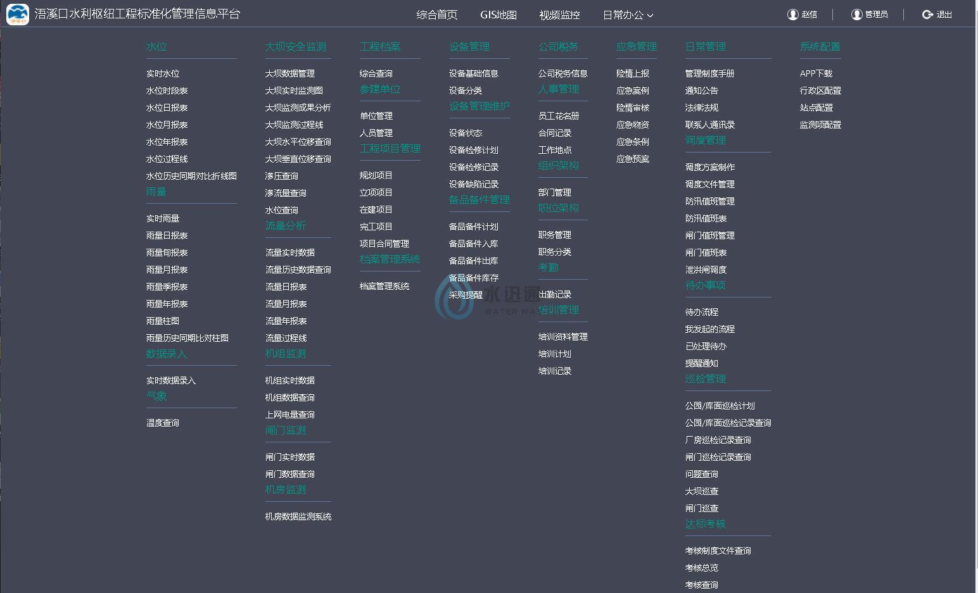Click the platform logo icon
The width and height of the screenshot is (978, 593).
(x=18, y=14)
